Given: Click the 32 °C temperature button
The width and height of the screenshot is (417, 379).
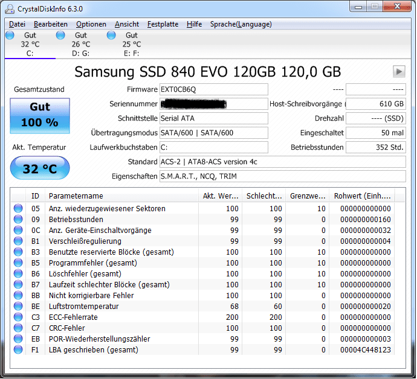Looking at the screenshot, I should pyautogui.click(x=40, y=168).
